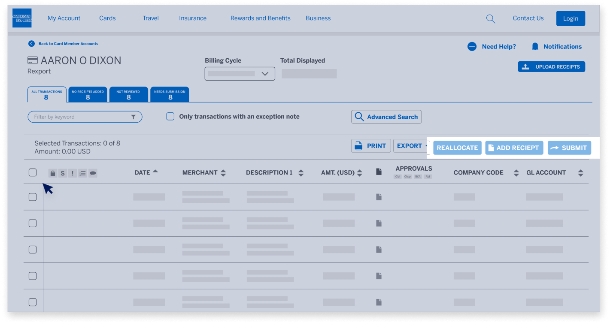Click the back arrow circle icon
610x322 pixels.
coord(31,44)
